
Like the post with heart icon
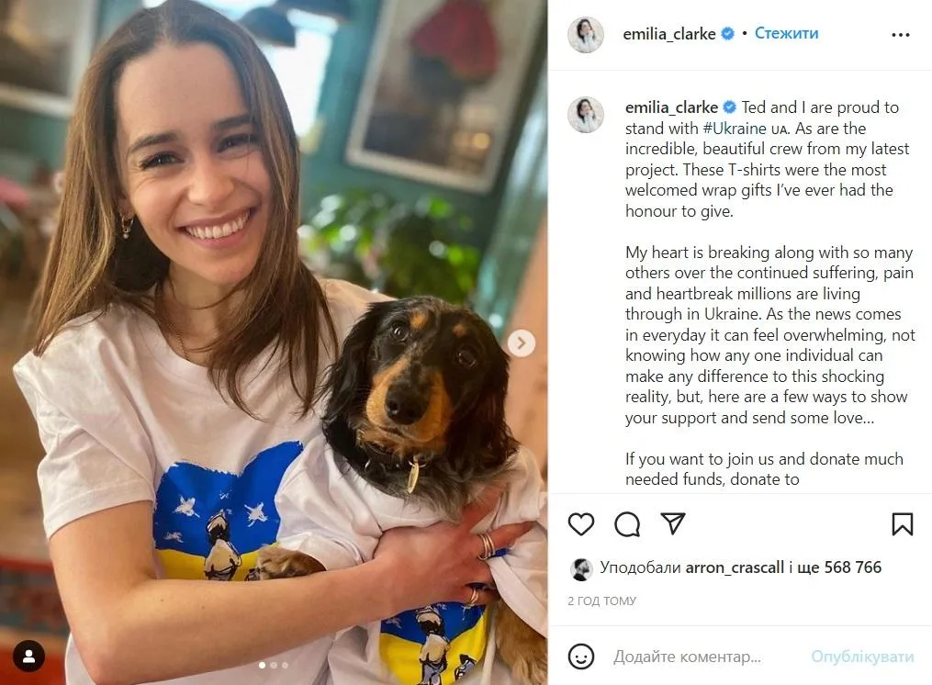[x=580, y=524]
